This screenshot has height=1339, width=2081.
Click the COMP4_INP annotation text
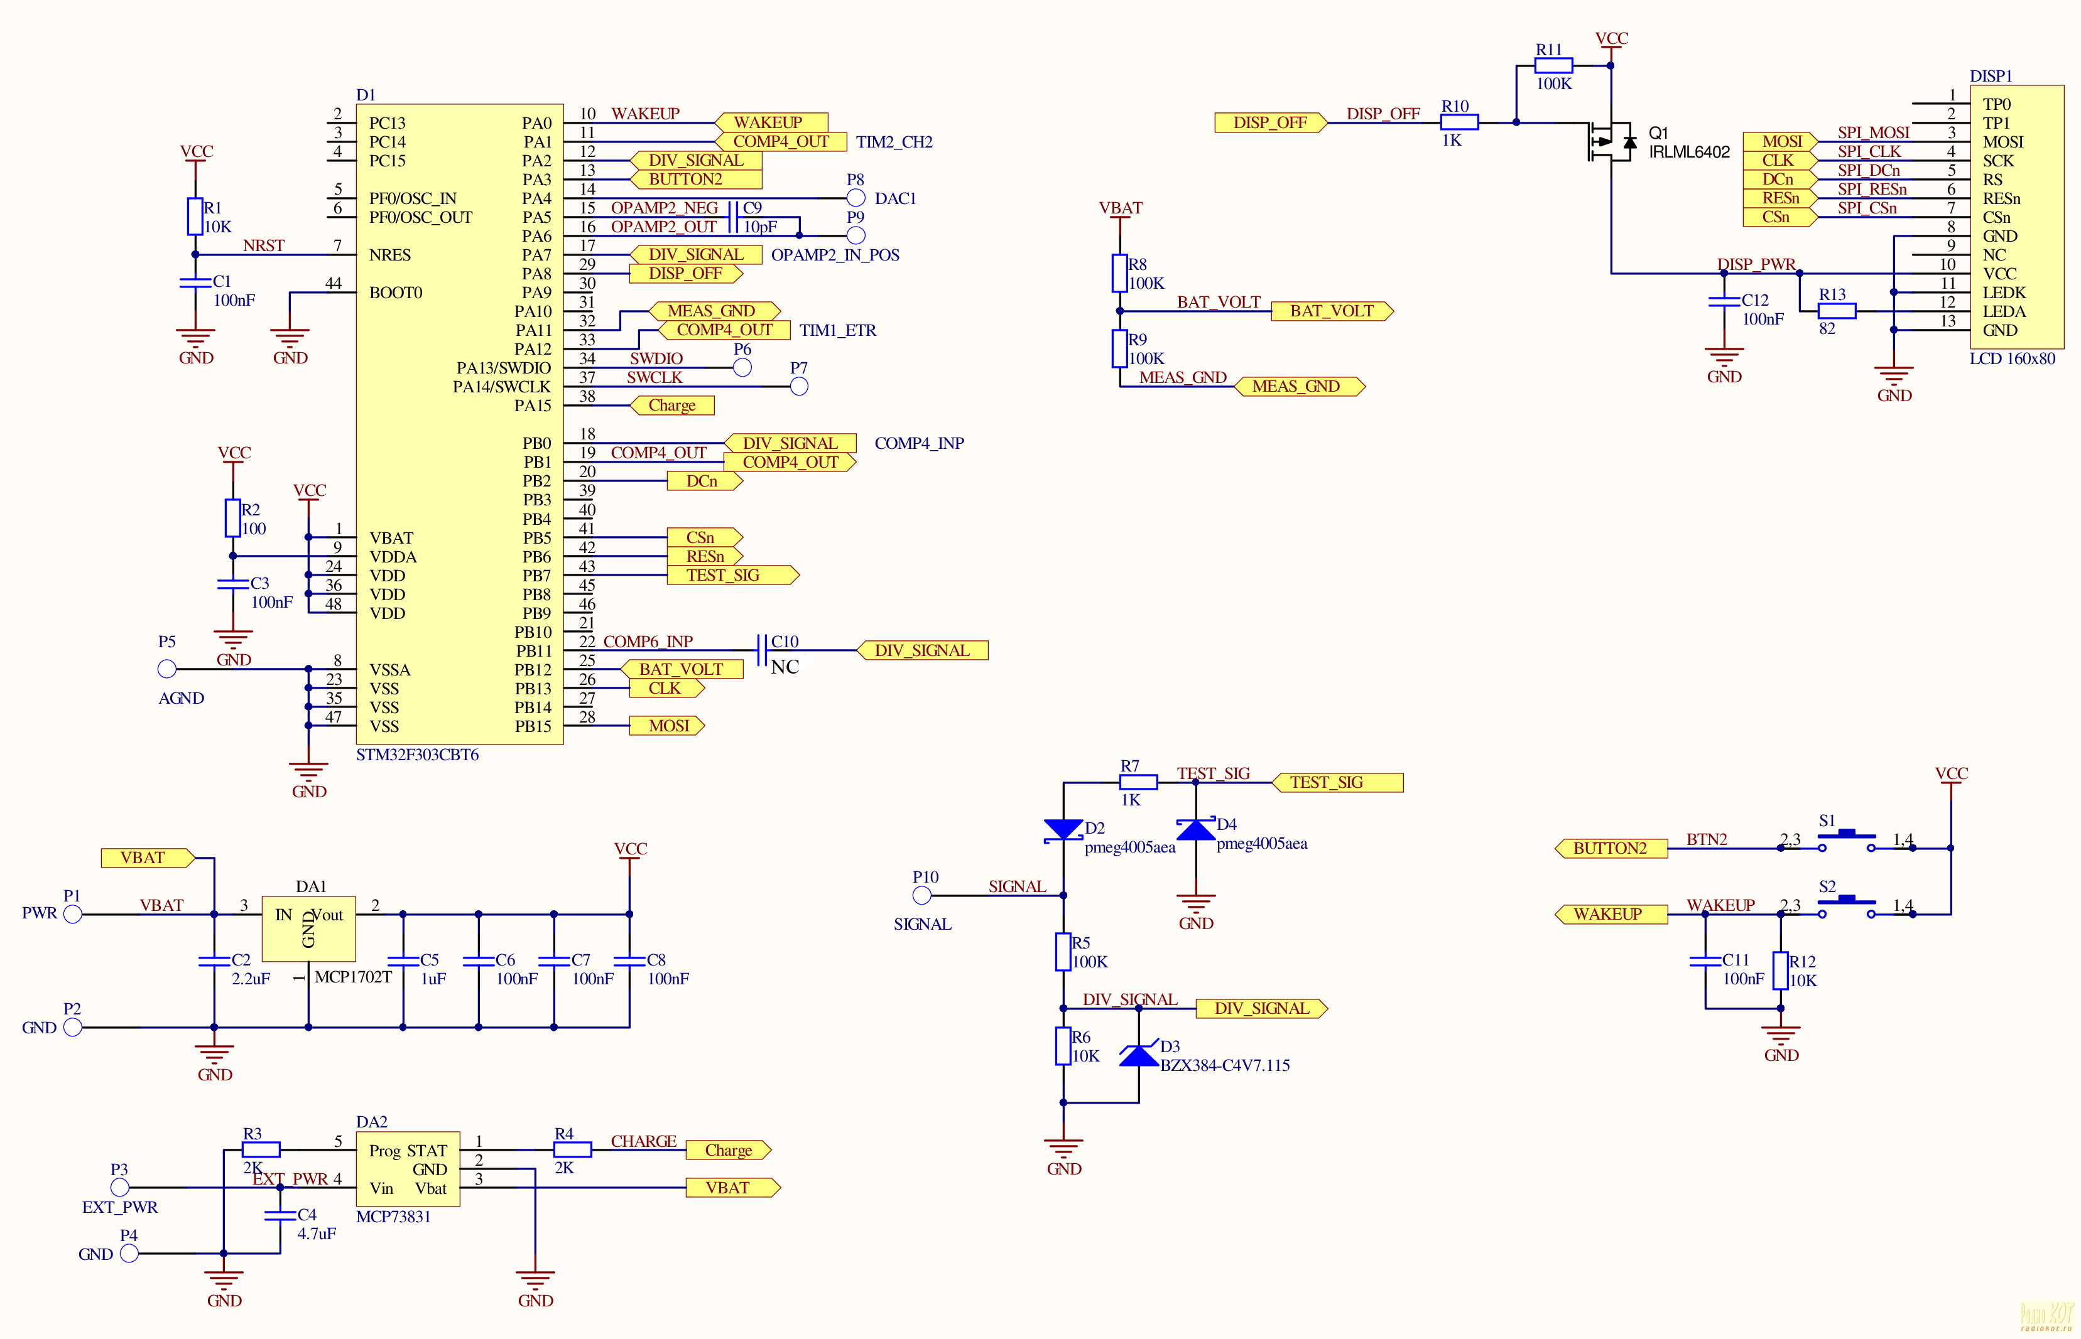click(x=919, y=443)
